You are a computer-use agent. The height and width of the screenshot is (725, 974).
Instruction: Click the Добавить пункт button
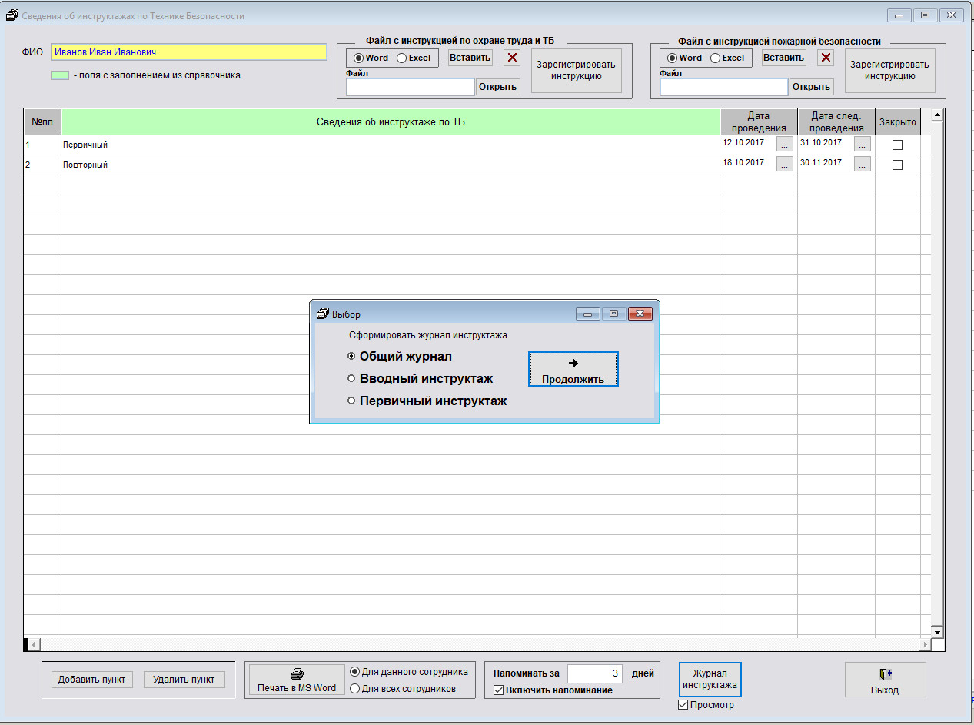(x=92, y=680)
